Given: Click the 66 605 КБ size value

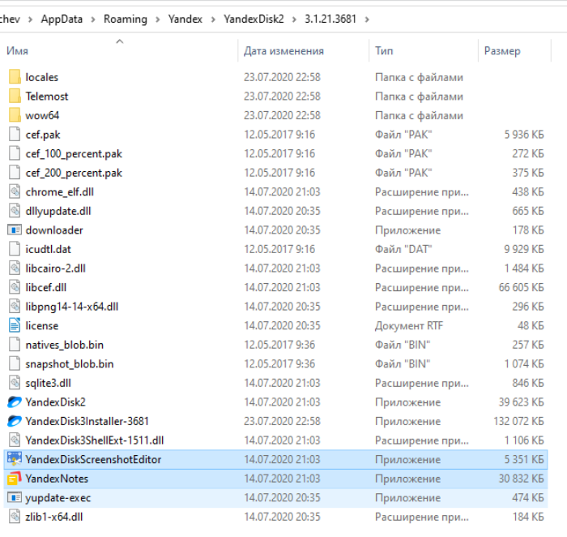Looking at the screenshot, I should (x=521, y=287).
